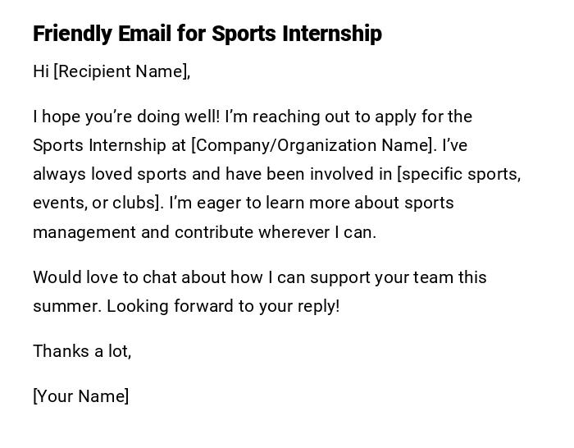Click the [Your Name] signature placeholder
574x448 pixels.
pos(81,396)
